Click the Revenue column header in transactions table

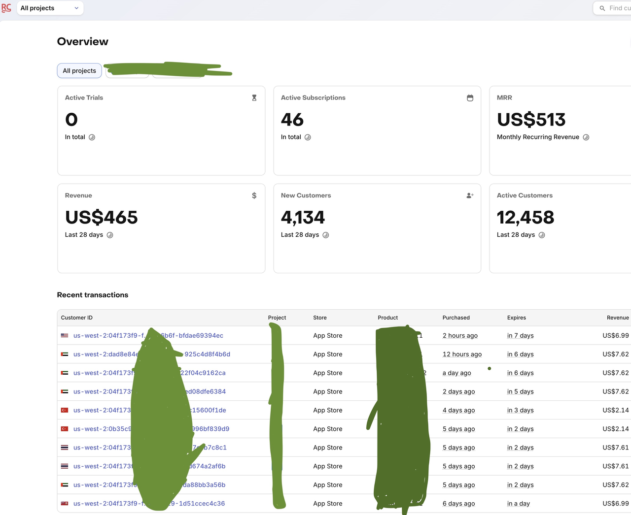(618, 318)
